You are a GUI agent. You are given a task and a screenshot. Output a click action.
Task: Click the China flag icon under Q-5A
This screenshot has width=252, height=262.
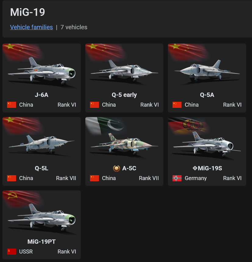click(x=177, y=105)
